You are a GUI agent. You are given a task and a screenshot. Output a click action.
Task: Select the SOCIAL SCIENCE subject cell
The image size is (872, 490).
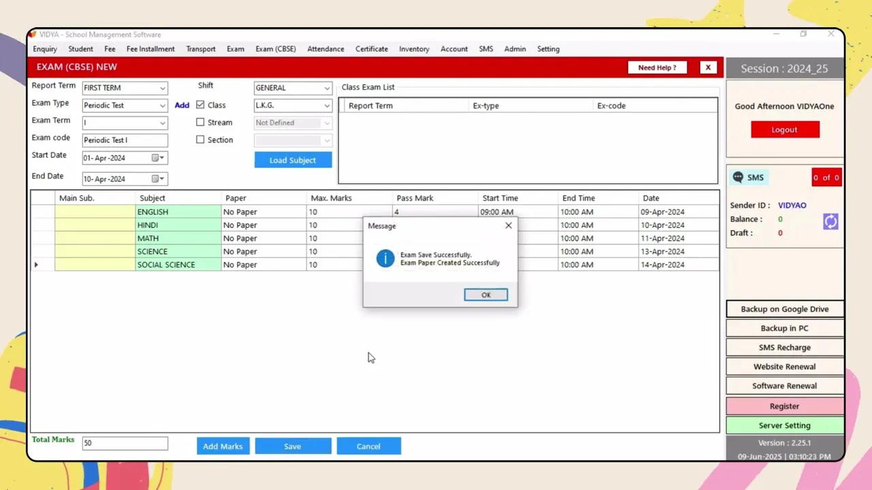pos(178,265)
